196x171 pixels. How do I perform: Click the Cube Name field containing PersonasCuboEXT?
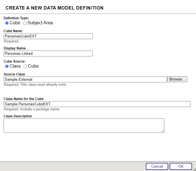tap(48, 36)
